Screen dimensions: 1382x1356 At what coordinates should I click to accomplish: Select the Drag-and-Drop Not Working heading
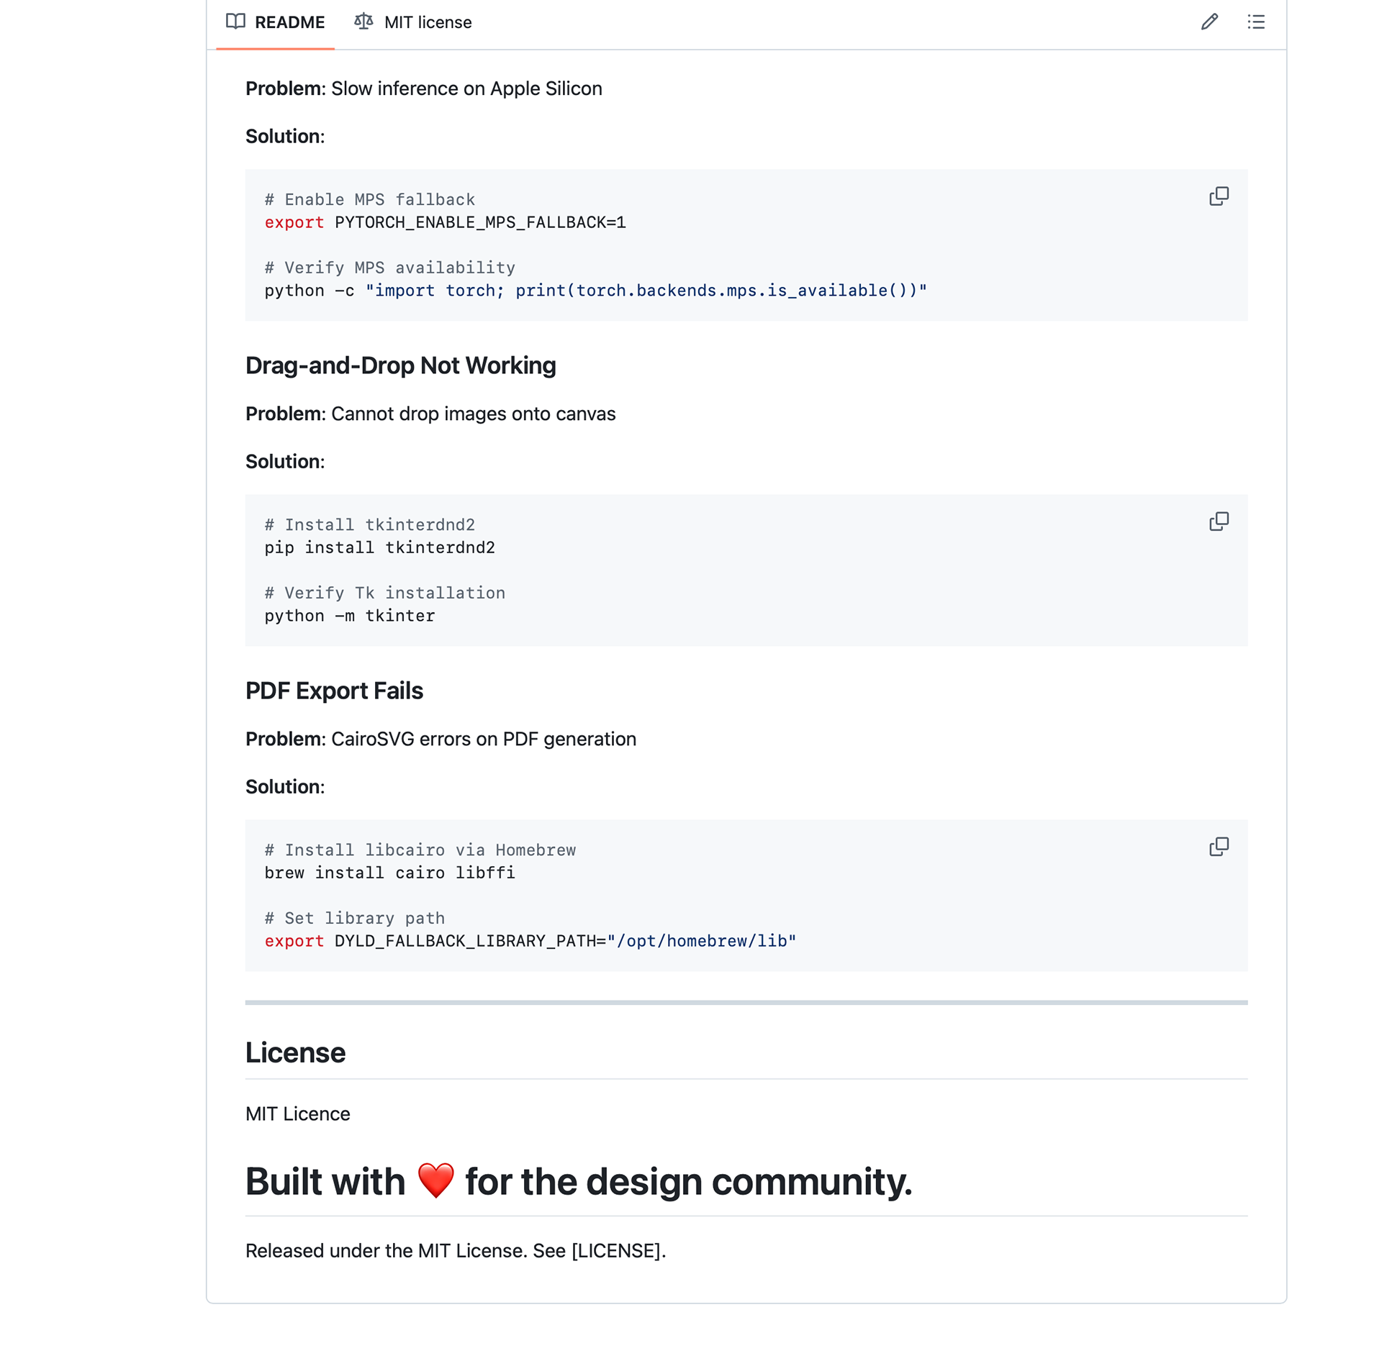401,365
